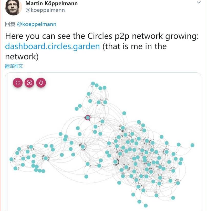
Task: Select the far-right isolated network node
Action: (x=192, y=145)
